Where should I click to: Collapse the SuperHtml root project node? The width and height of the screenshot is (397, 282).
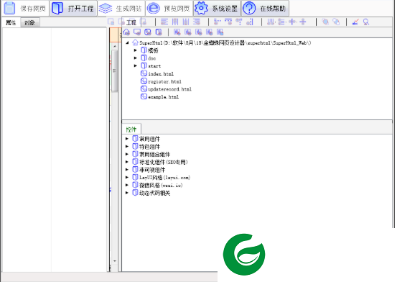pos(127,42)
